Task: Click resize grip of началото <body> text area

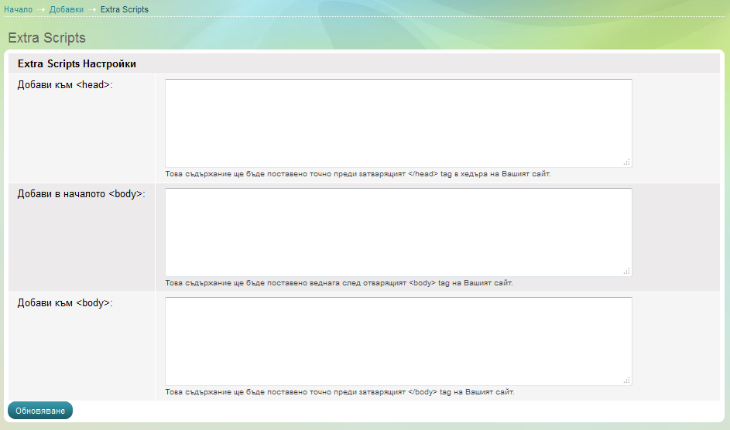Action: click(x=627, y=271)
